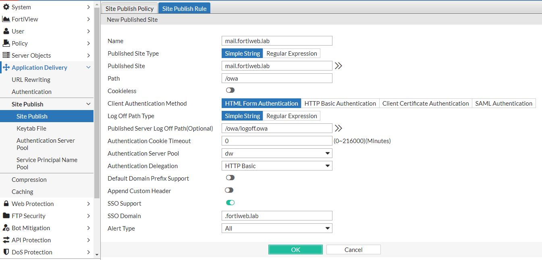Click double-arrow icon next to Published Site field
Image resolution: width=542 pixels, height=260 pixels.
tap(338, 66)
